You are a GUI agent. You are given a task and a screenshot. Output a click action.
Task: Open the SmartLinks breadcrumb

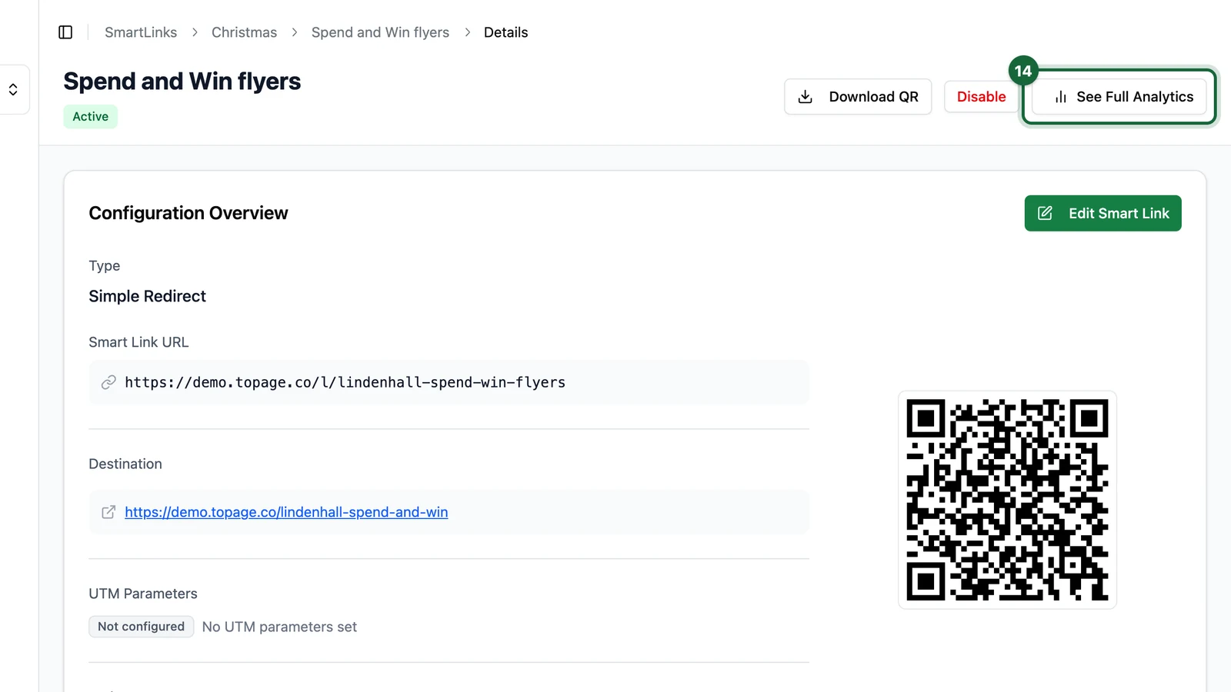click(x=141, y=32)
